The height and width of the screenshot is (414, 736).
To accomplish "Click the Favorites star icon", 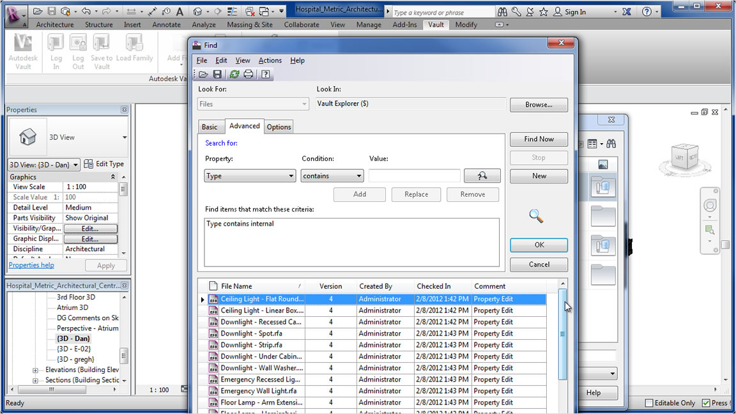I will (x=543, y=12).
